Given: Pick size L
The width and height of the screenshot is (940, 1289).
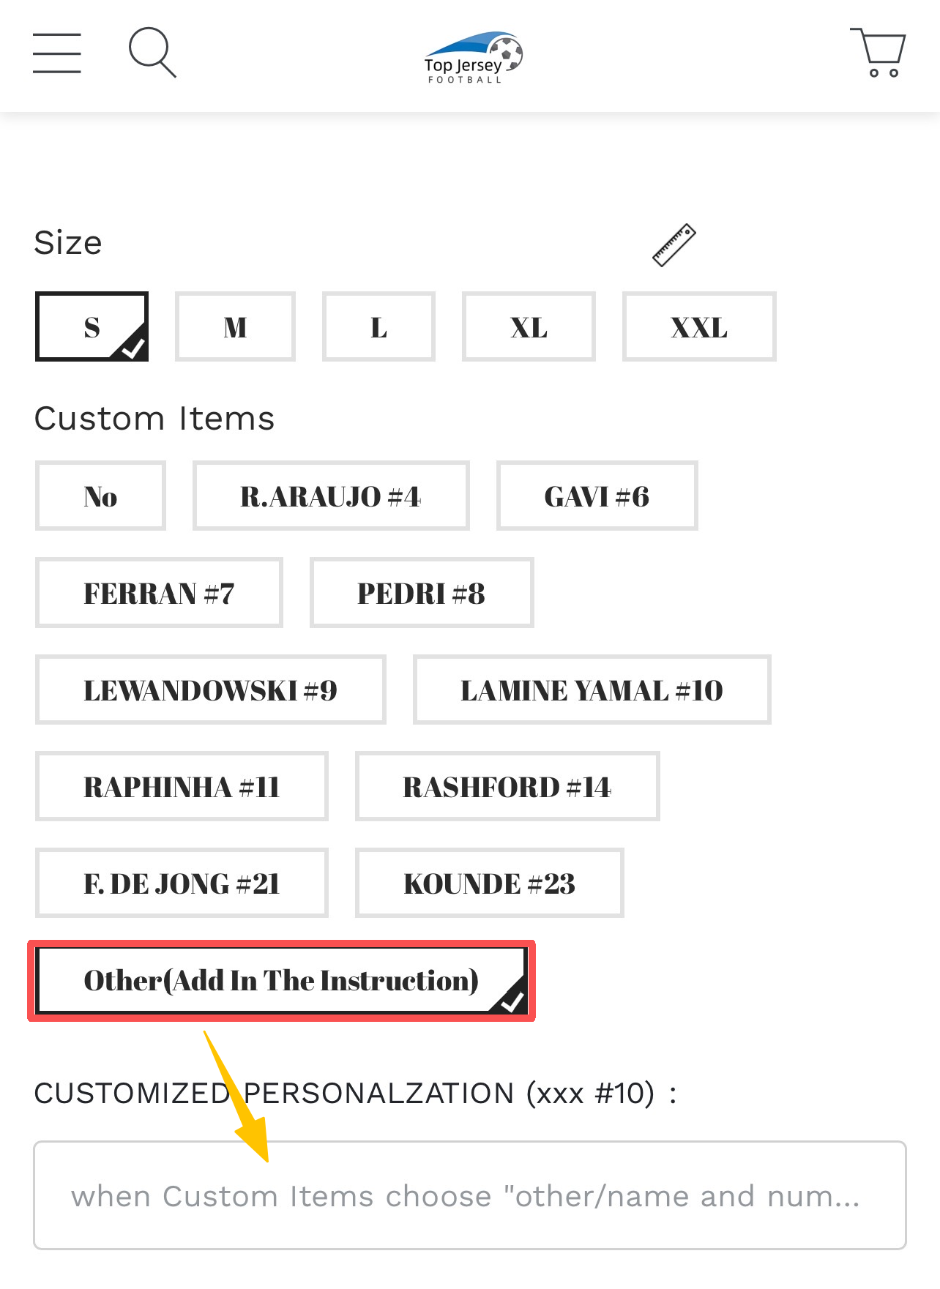Looking at the screenshot, I should [378, 327].
